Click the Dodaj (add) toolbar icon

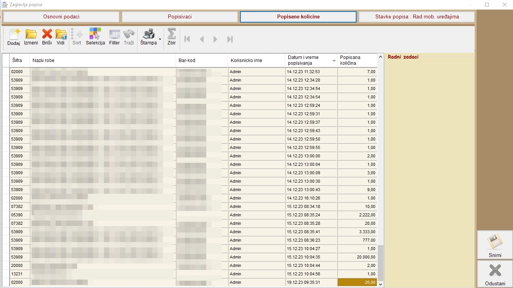(x=13, y=37)
